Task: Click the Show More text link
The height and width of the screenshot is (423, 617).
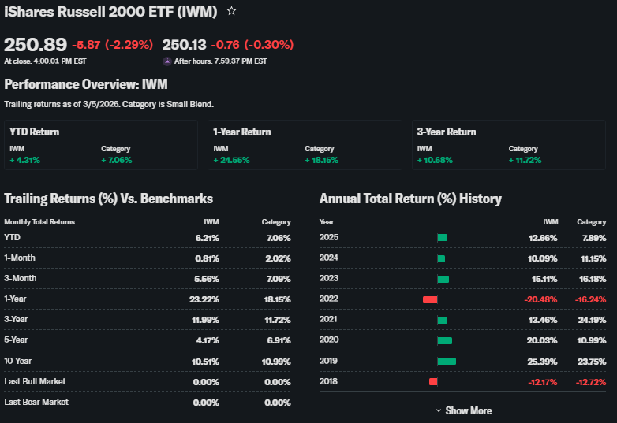Action: pos(468,410)
